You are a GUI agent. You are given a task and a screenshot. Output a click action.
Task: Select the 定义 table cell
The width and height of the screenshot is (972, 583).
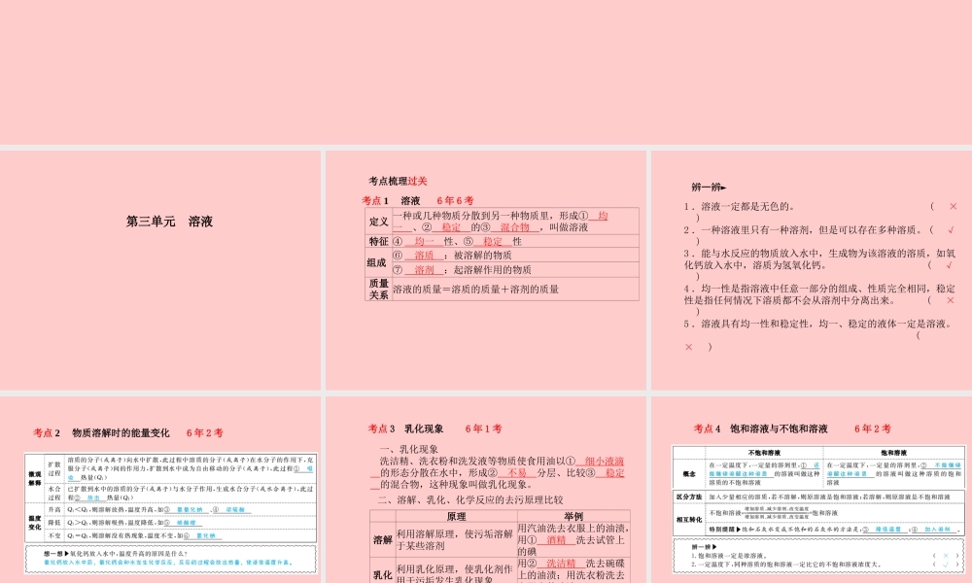pos(379,222)
